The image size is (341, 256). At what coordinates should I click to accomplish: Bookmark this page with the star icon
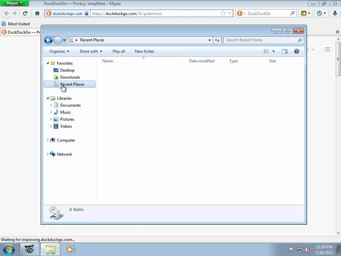[x=223, y=13]
